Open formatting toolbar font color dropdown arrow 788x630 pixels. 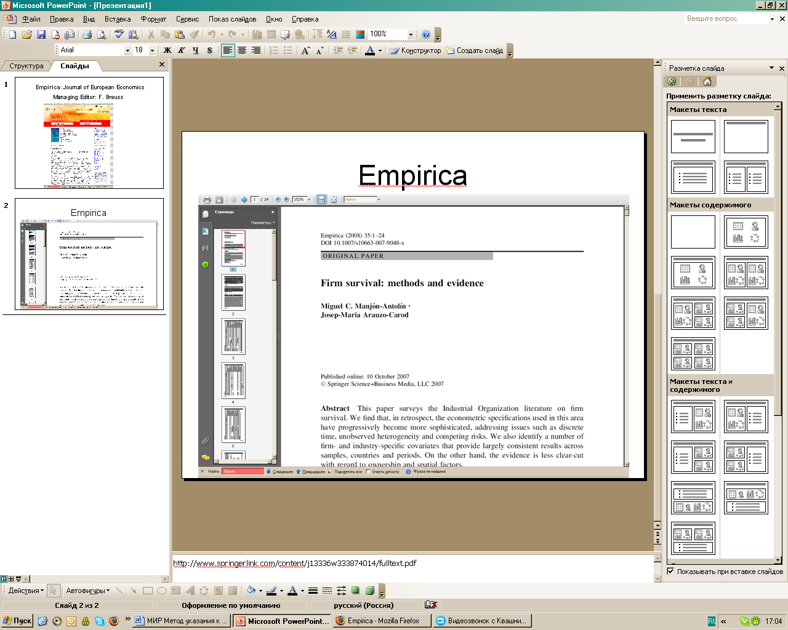coord(380,50)
